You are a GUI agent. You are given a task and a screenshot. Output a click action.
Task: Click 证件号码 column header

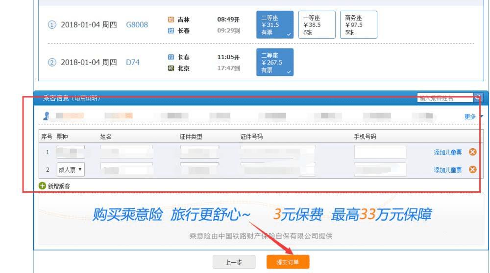(251, 136)
